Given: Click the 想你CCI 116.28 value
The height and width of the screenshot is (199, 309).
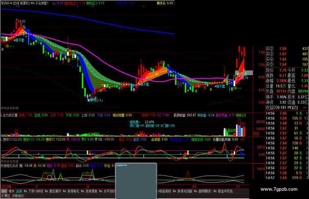Looking at the screenshot, I should click(33, 139).
